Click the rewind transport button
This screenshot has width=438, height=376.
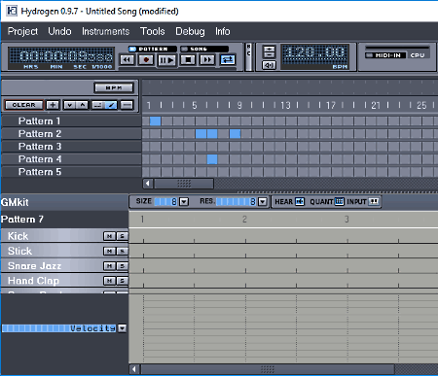127,60
